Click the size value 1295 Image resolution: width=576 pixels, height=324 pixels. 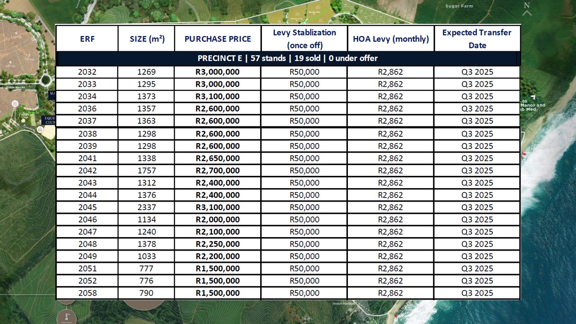[147, 84]
